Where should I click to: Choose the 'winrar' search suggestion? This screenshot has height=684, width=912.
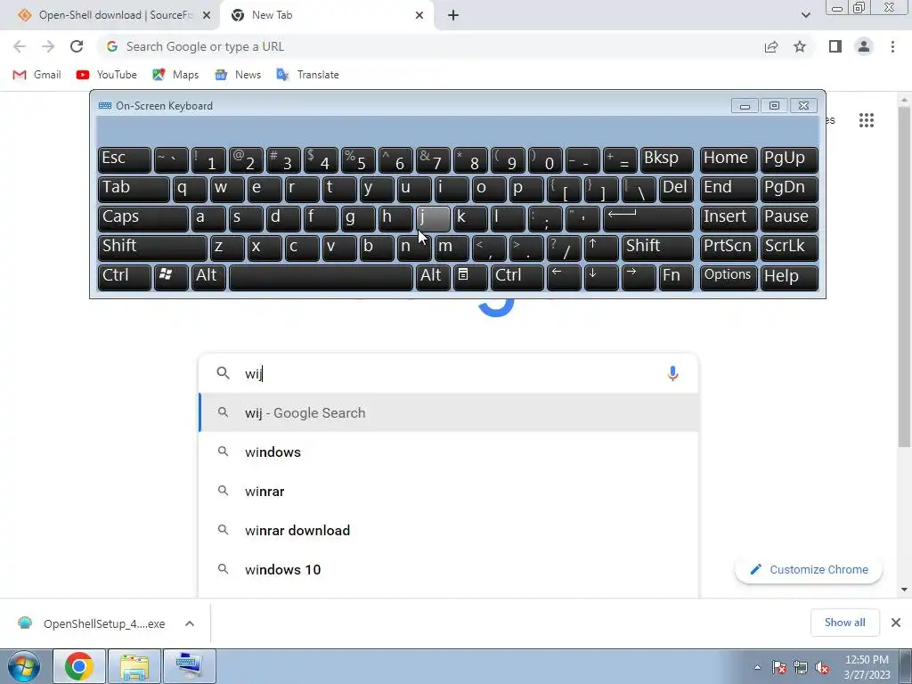(x=449, y=492)
